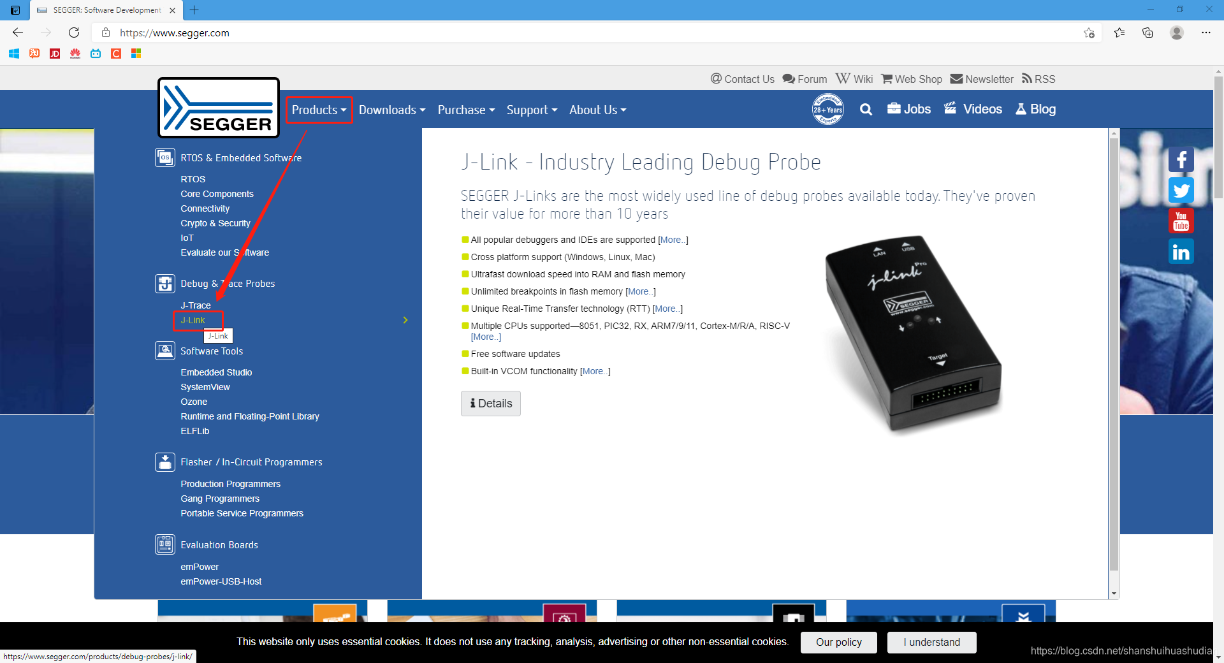1224x663 pixels.
Task: Open SEGGER Twitter page icon
Action: (x=1181, y=190)
